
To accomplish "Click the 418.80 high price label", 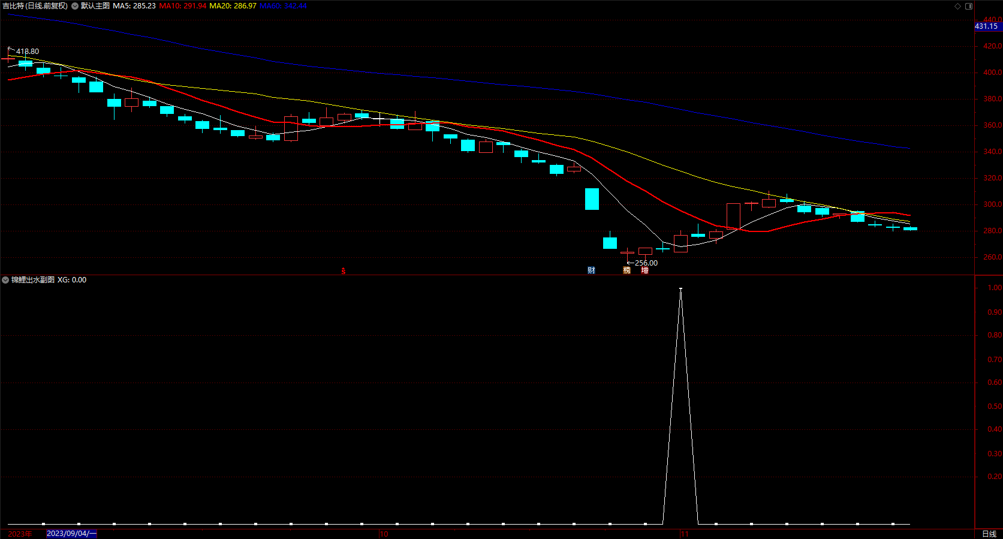I will click(x=28, y=52).
